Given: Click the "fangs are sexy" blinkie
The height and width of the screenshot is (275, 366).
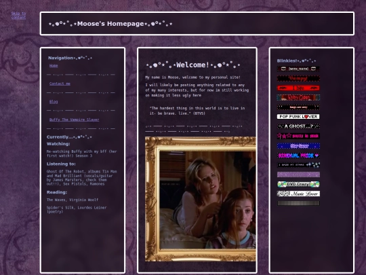Looking at the screenshot, I should coord(298,107).
